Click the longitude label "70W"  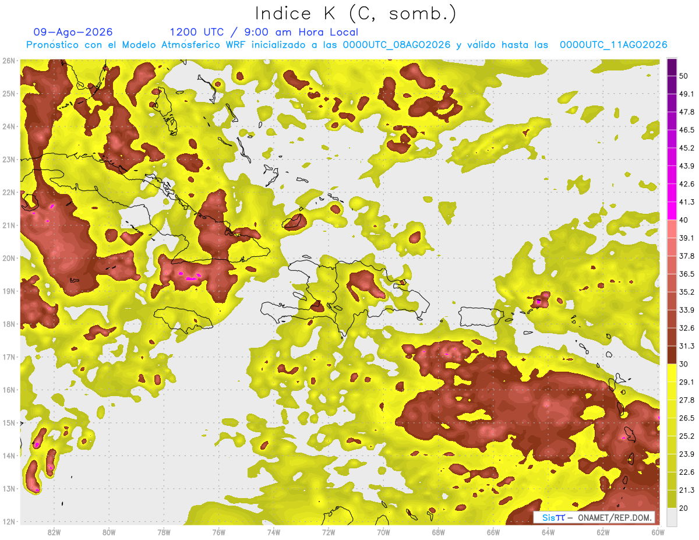click(x=383, y=532)
